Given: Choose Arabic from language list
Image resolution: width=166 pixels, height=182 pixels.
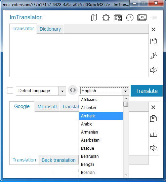Looking at the screenshot, I should click(101, 124).
